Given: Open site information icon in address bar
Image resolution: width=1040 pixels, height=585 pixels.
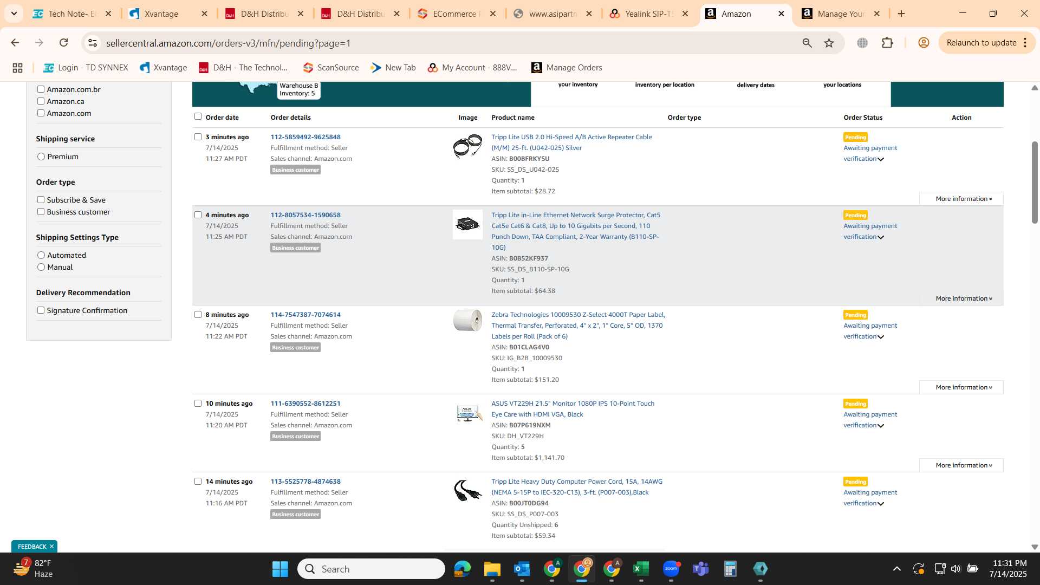Looking at the screenshot, I should point(93,43).
